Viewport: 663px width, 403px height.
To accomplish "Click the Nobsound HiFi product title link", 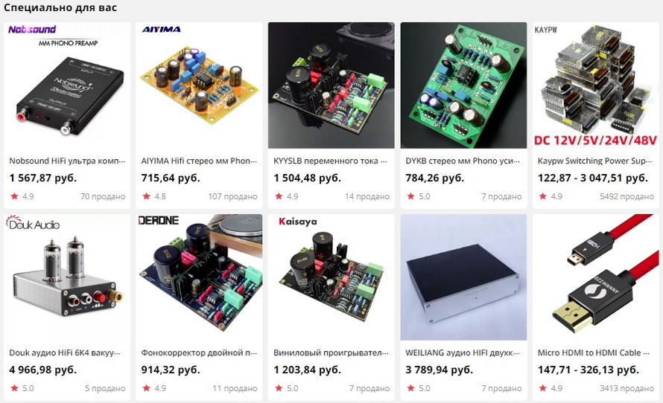I will [67, 161].
